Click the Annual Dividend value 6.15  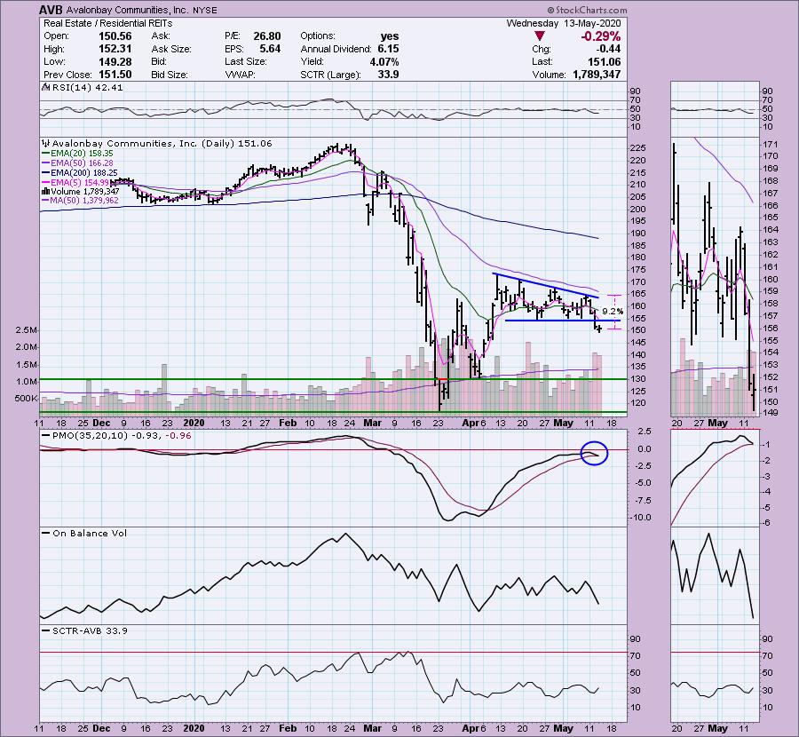(x=388, y=49)
